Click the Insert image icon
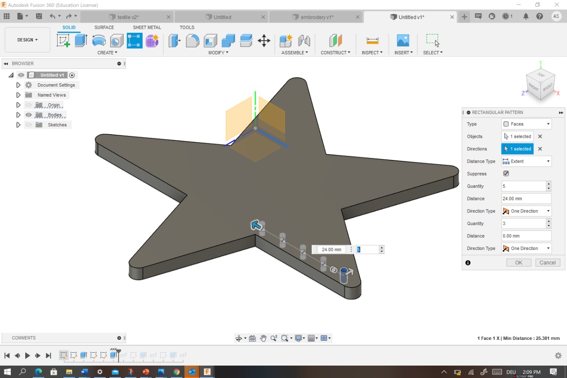Screen dimensions: 567x378 403,41
